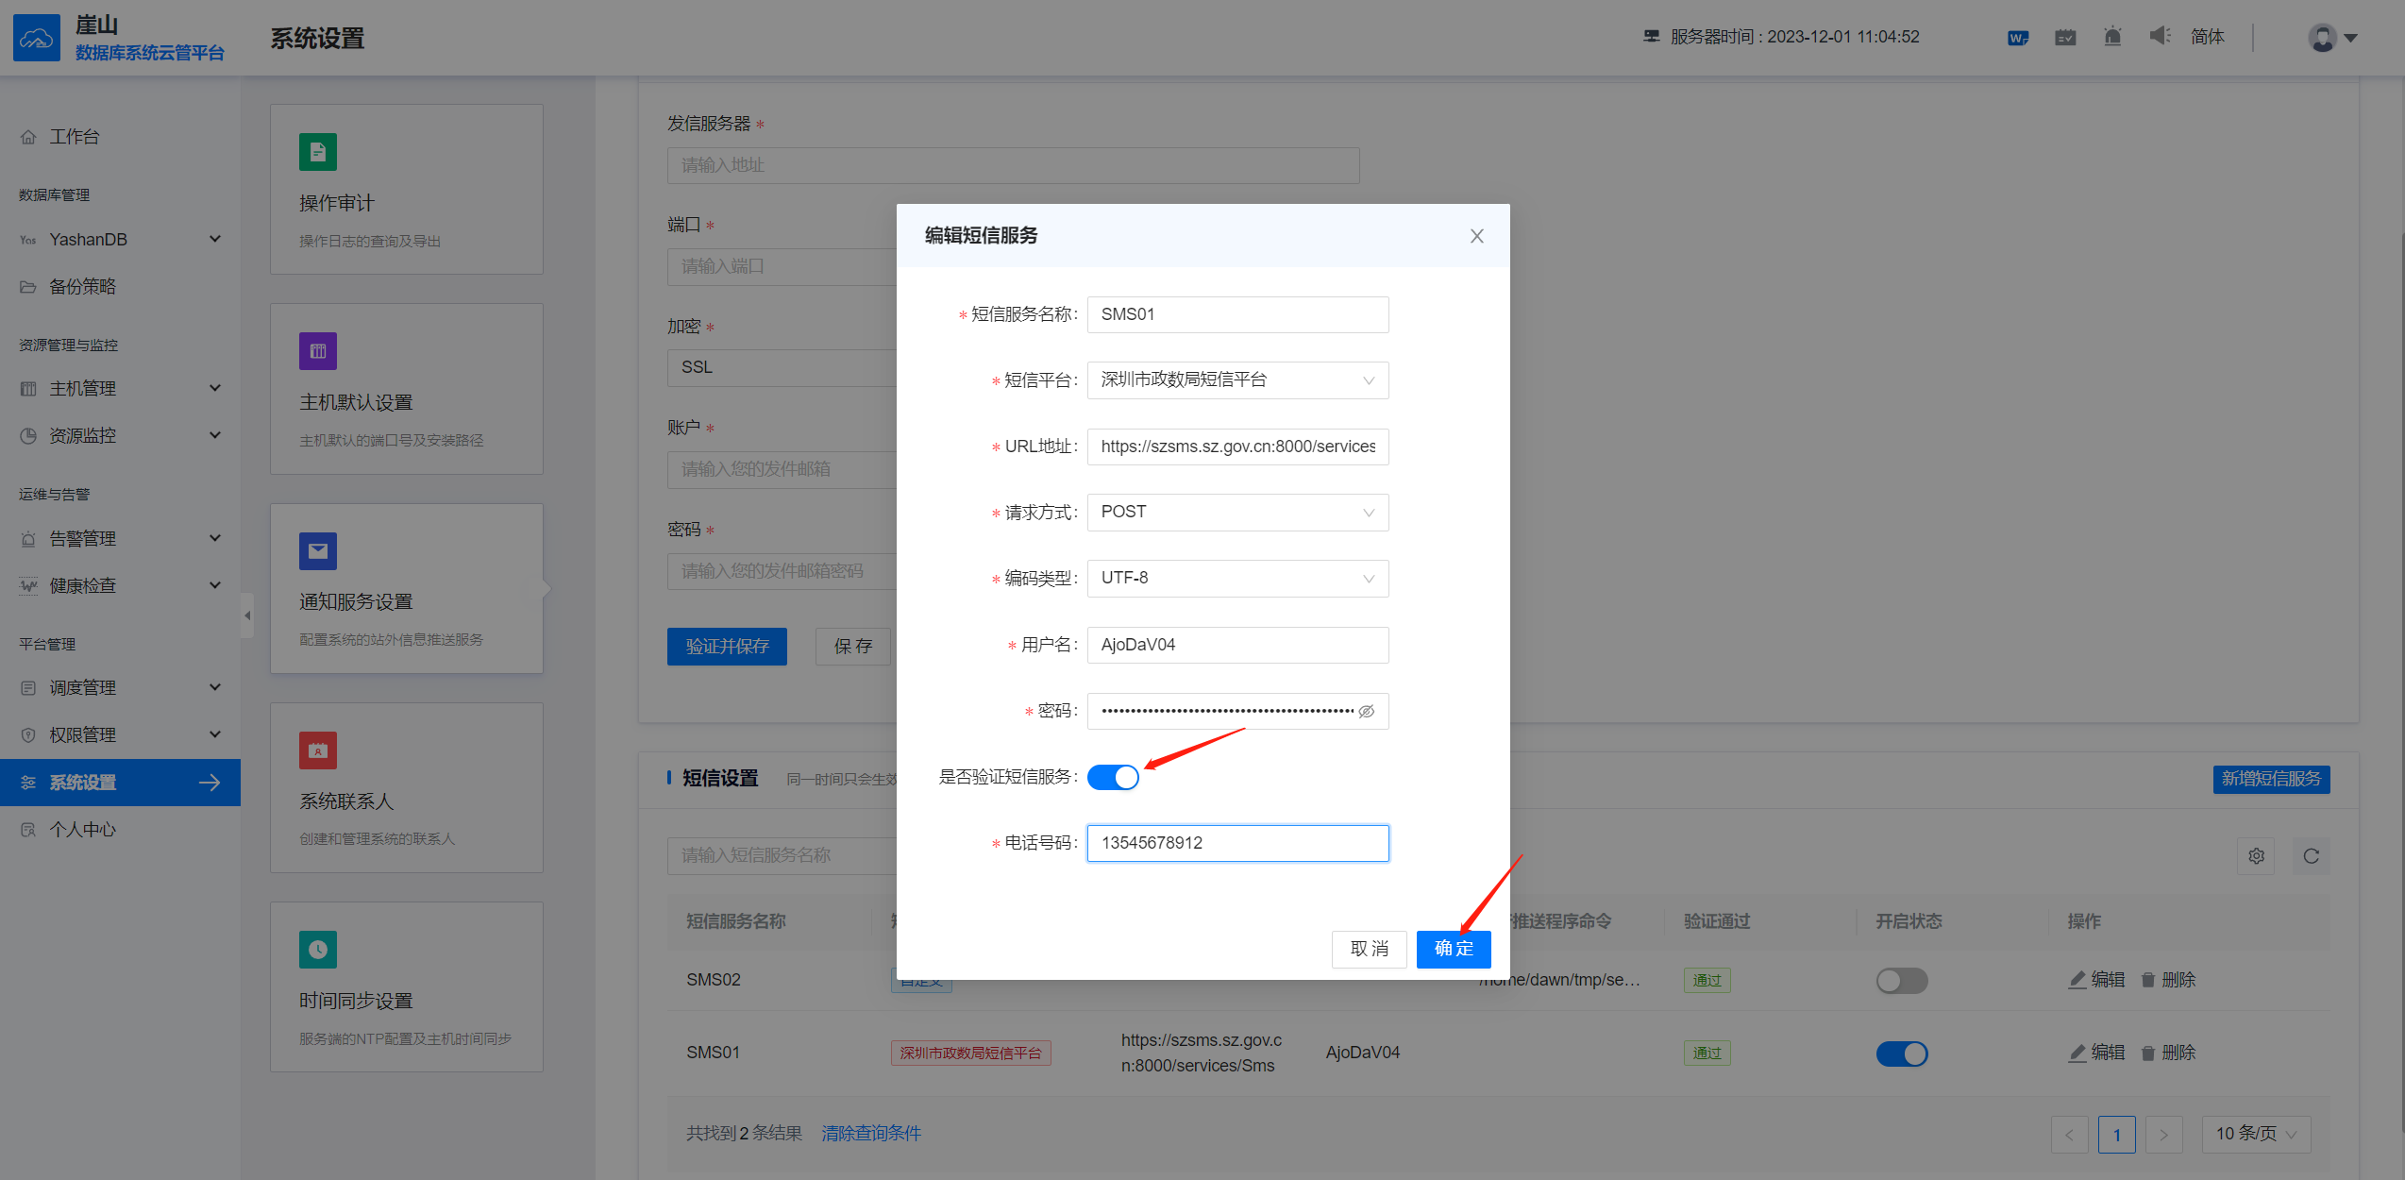
Task: Click the alarm bell icon in header
Action: [x=2112, y=37]
